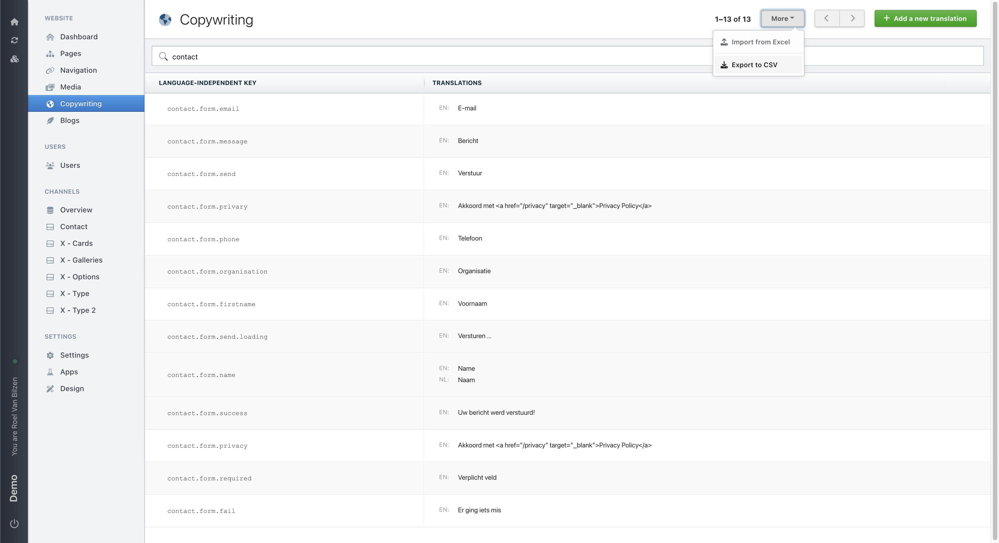Click the building-blocks icon in the dark sidebar
Viewport: 999px width, 543px height.
(x=14, y=59)
